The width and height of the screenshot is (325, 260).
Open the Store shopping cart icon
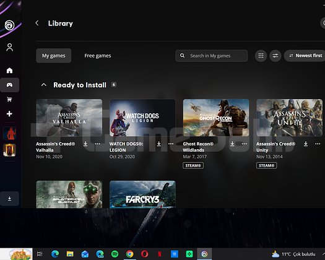click(9, 99)
